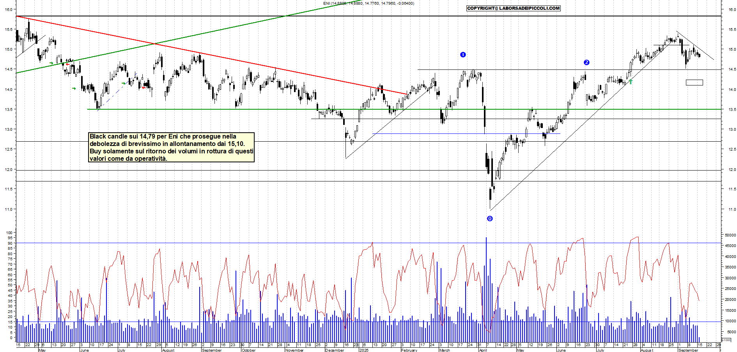
Task: Click the April label on the time axis
Action: click(483, 350)
